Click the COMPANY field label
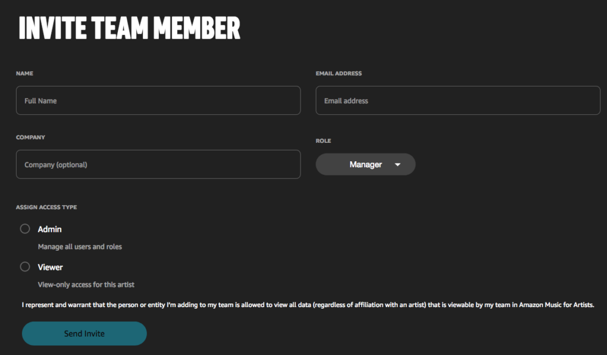Image resolution: width=607 pixels, height=355 pixels. point(31,137)
